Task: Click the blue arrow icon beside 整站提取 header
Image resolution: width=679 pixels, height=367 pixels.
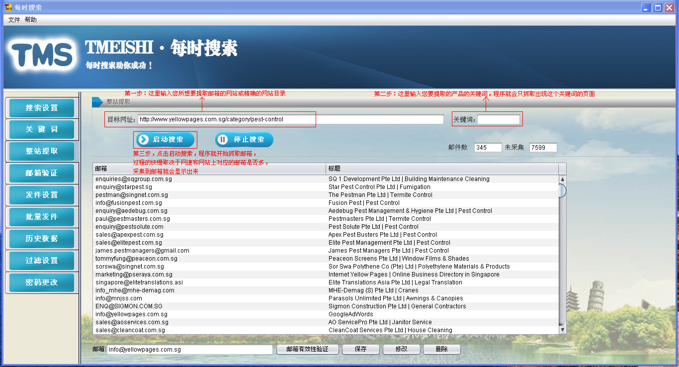Action: click(97, 102)
